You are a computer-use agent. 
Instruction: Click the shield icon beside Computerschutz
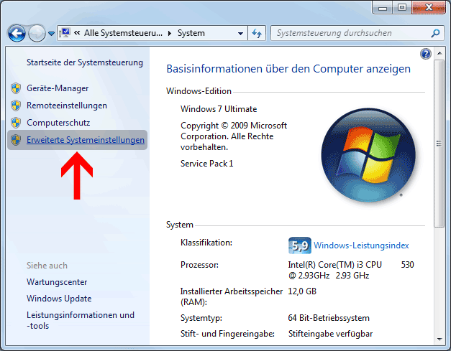pos(16,123)
